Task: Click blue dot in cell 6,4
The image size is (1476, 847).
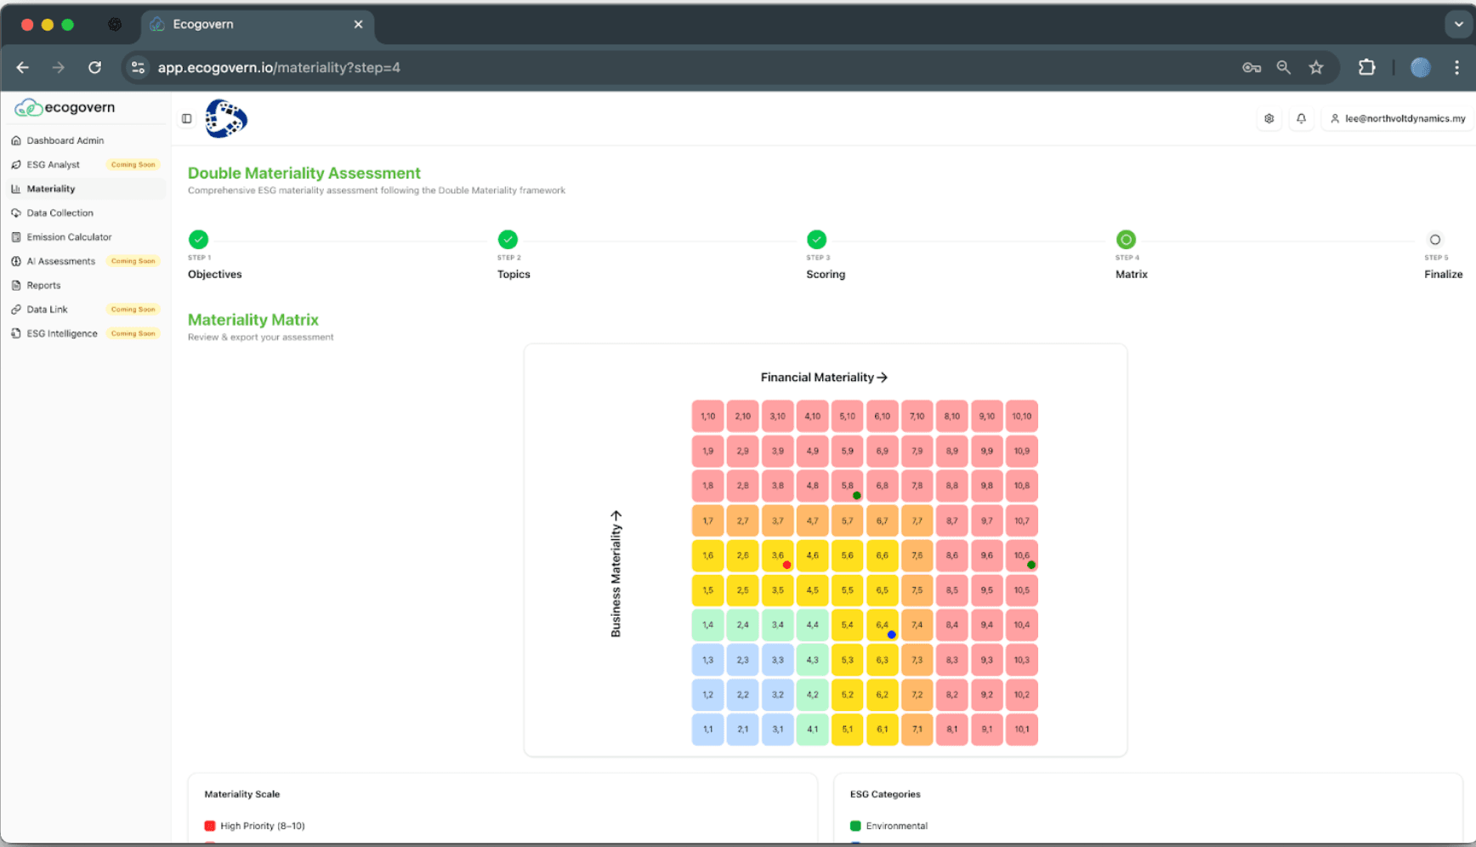Action: tap(891, 634)
